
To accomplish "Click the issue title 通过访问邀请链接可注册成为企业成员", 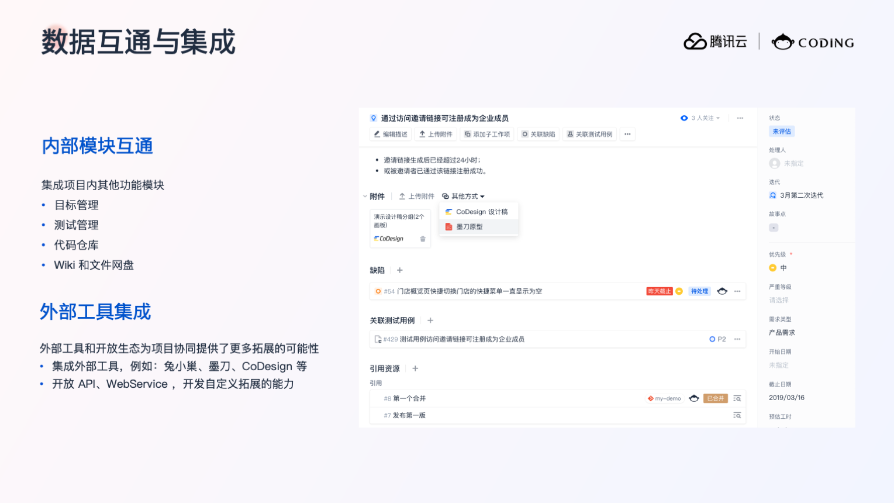I will 445,118.
